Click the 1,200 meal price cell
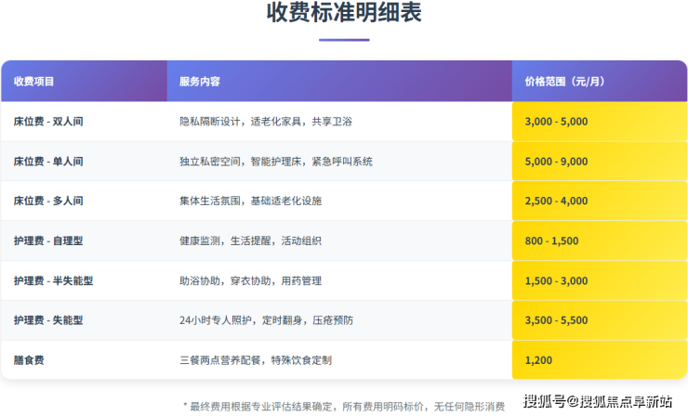 538,360
